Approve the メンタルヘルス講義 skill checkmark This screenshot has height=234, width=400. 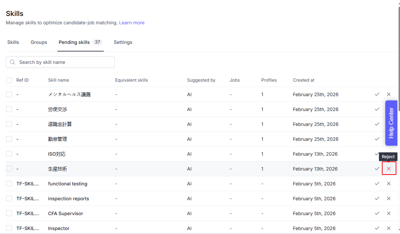pos(377,94)
